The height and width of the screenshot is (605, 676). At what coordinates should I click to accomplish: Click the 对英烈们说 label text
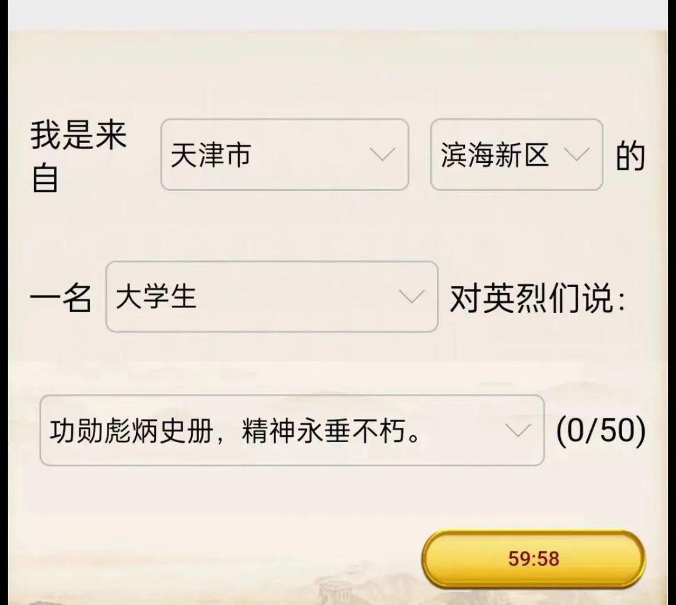point(537,299)
